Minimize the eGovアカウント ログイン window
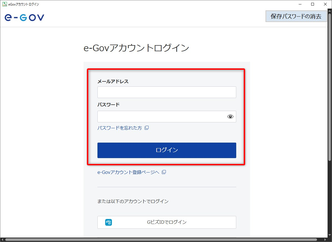Viewport: 332px width, 242px height. 300,4
